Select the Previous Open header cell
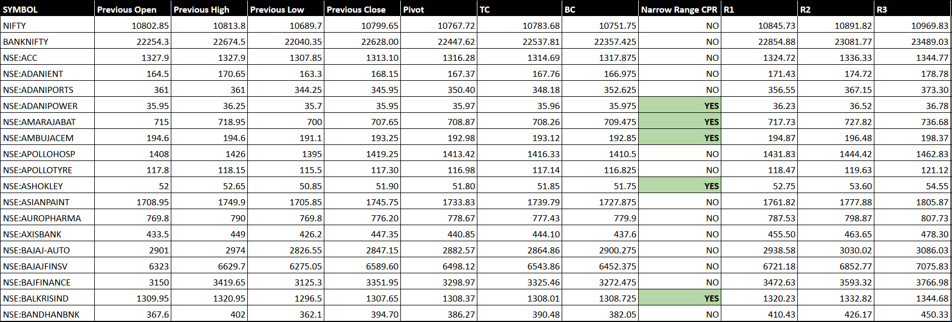Screen dimensions: 952x322 133,9
